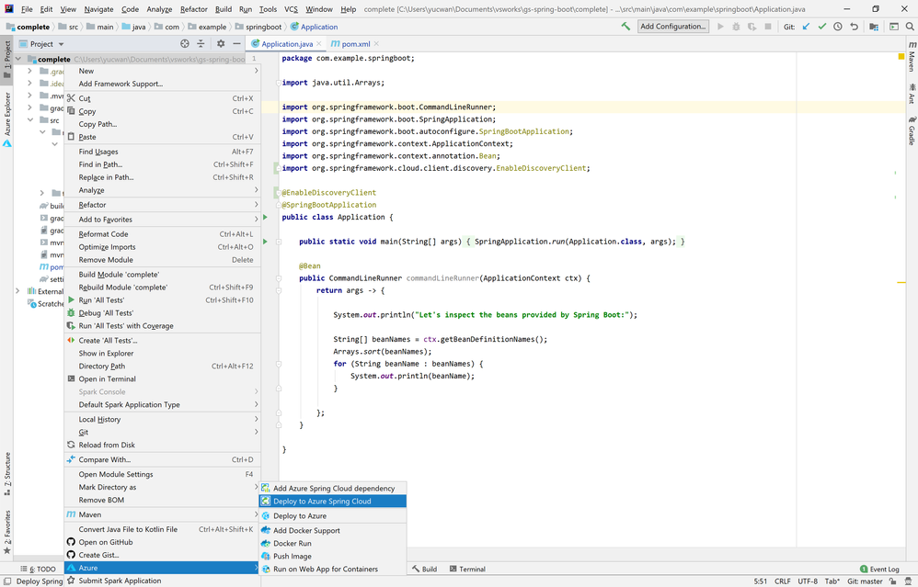Open the Gradle tool window on right sidebar

click(912, 131)
